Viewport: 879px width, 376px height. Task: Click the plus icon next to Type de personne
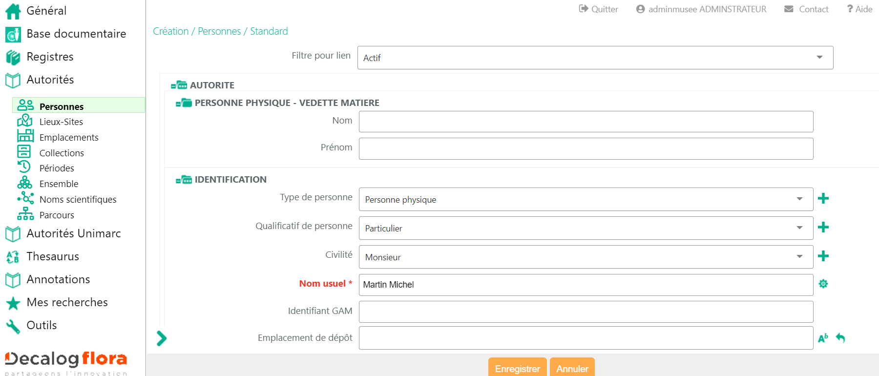pos(823,198)
